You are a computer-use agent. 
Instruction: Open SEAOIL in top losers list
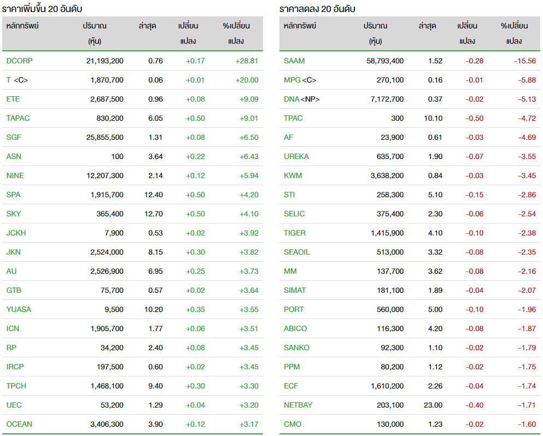[x=297, y=252]
